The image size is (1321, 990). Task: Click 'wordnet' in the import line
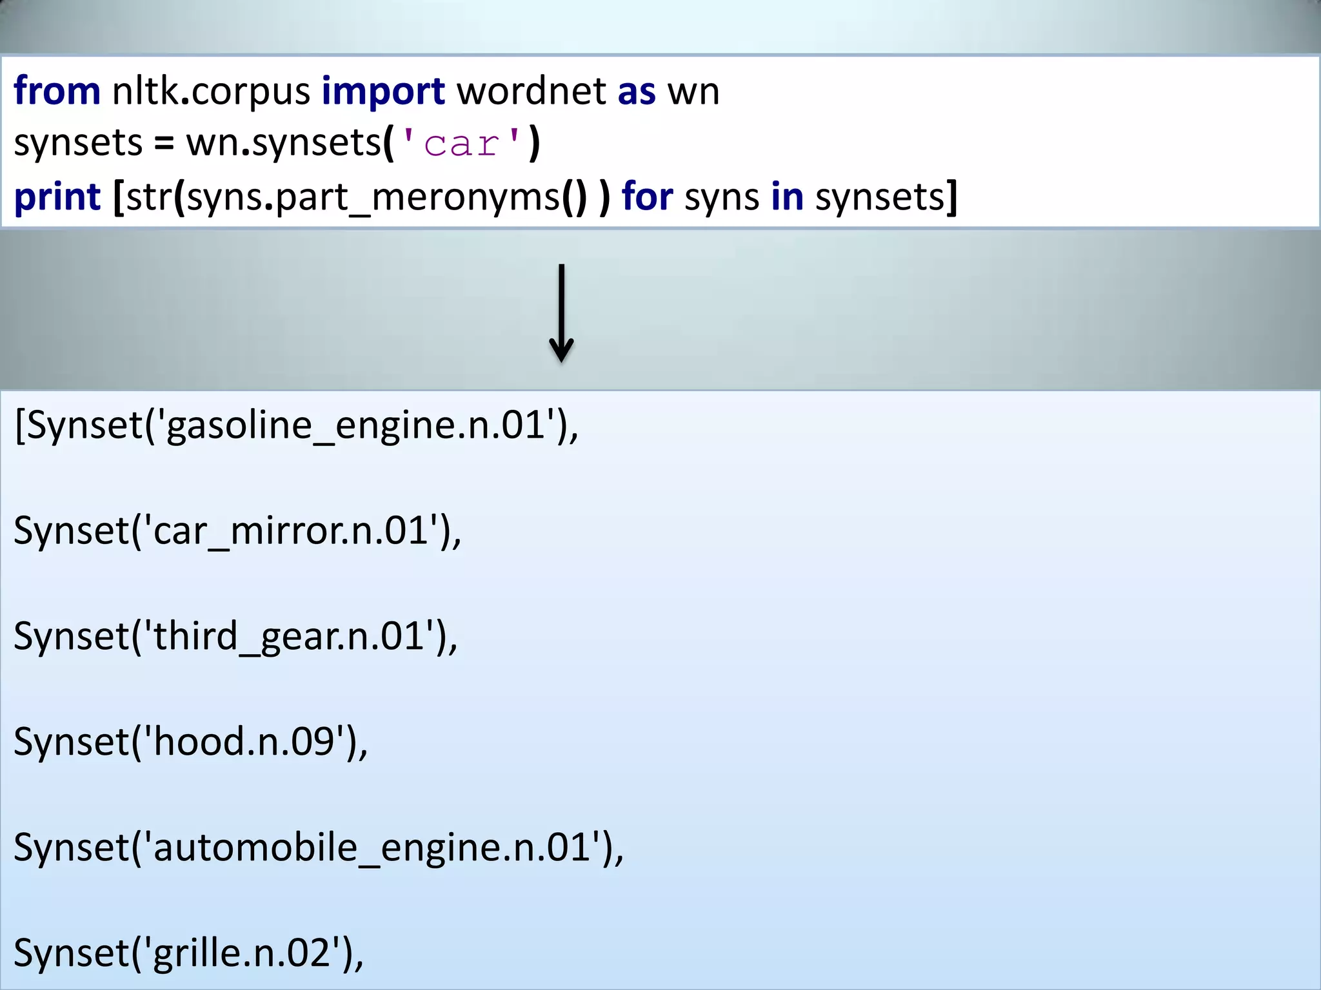tap(531, 91)
